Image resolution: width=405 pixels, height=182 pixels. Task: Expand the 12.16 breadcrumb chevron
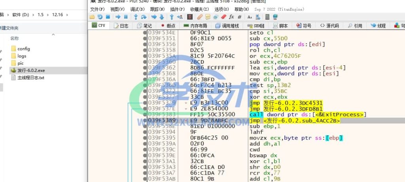[66, 15]
